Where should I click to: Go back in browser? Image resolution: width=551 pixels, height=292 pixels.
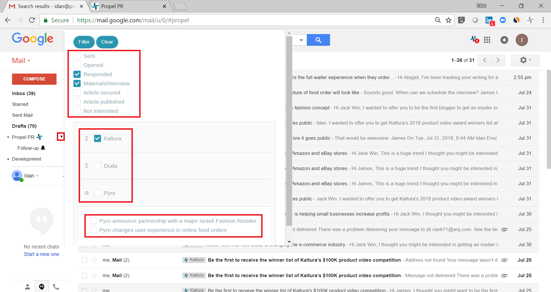(x=8, y=20)
